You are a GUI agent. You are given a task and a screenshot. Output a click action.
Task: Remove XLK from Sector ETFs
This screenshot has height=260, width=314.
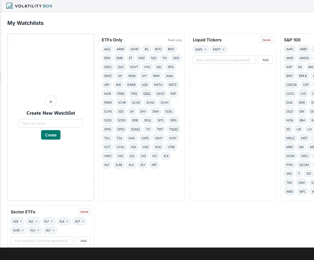coord(67,222)
